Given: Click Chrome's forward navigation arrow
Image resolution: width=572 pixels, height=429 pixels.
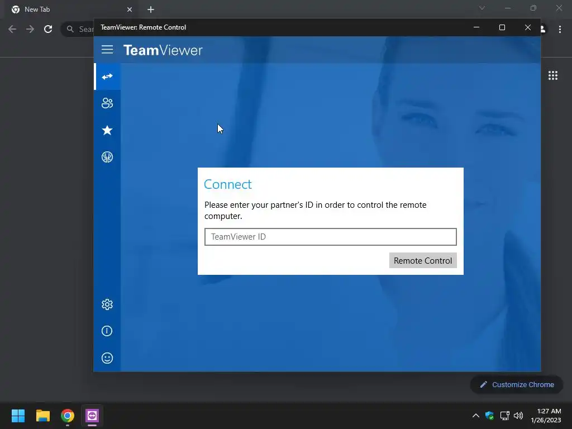Looking at the screenshot, I should 30,29.
